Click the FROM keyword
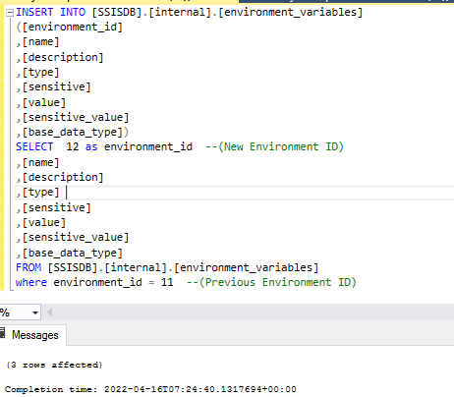The image size is (454, 397). (x=28, y=267)
